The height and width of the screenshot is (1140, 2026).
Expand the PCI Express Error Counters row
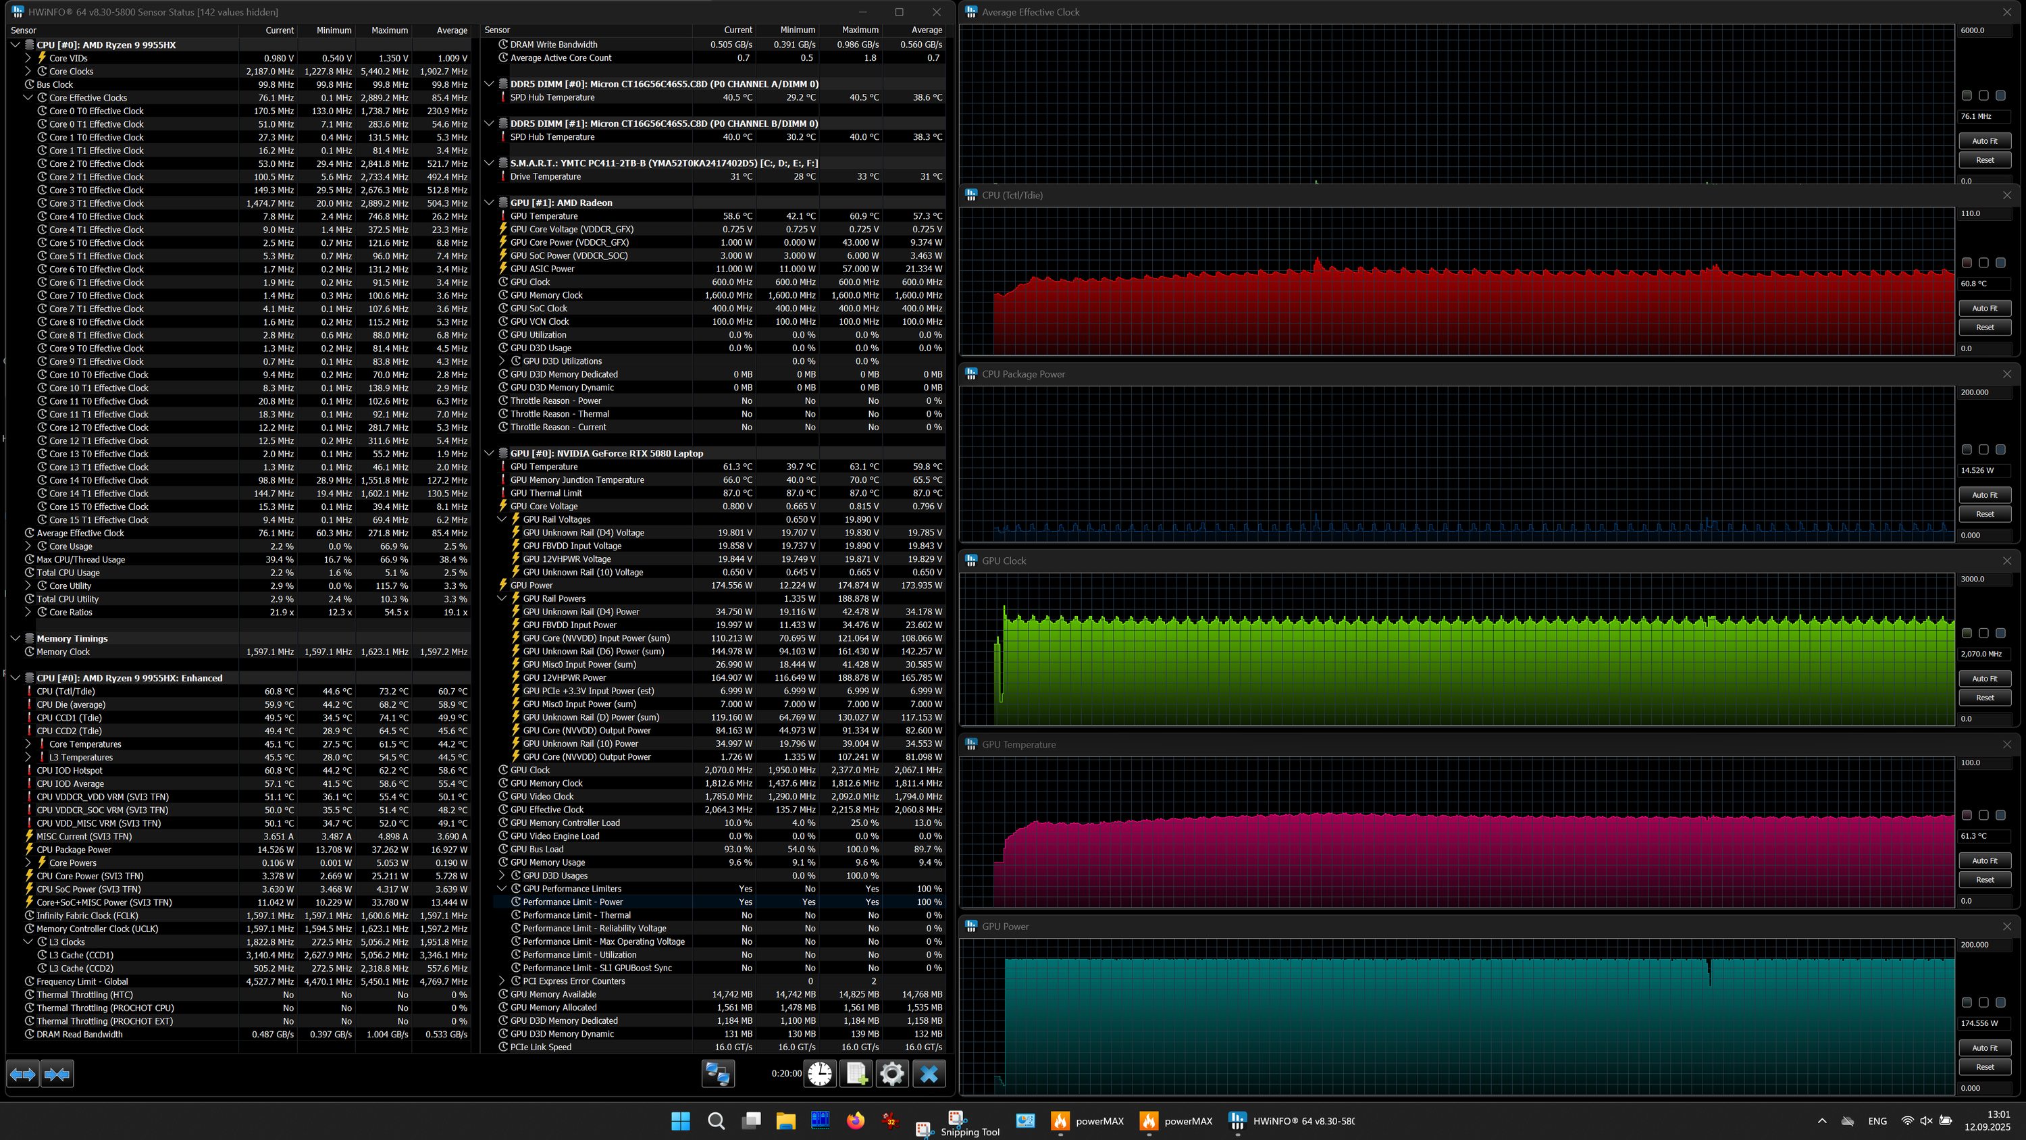coord(502,981)
